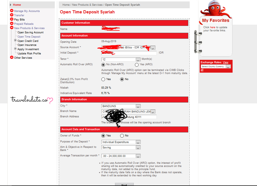Click the red arrow icon beside New Products & Services
257x186 pixels.
pos(12,28)
